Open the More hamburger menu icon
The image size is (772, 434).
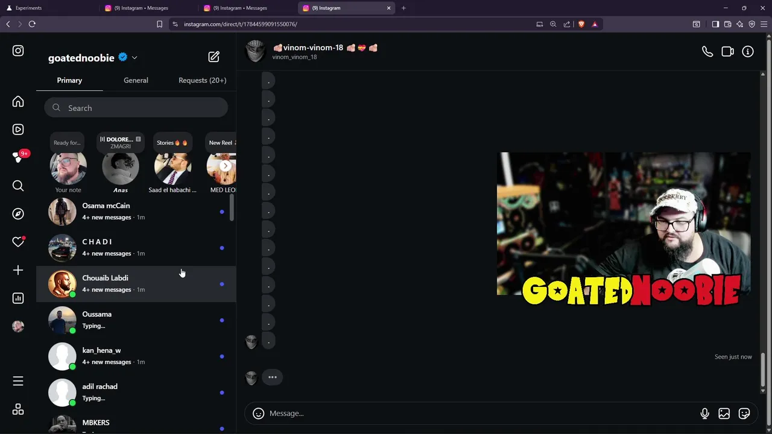coord(18,381)
